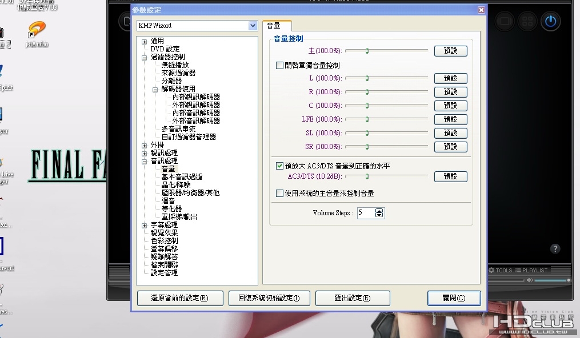Click the four-squares grid icon in KMPlayer
Image resolution: width=580 pixels, height=338 pixels.
tap(527, 22)
